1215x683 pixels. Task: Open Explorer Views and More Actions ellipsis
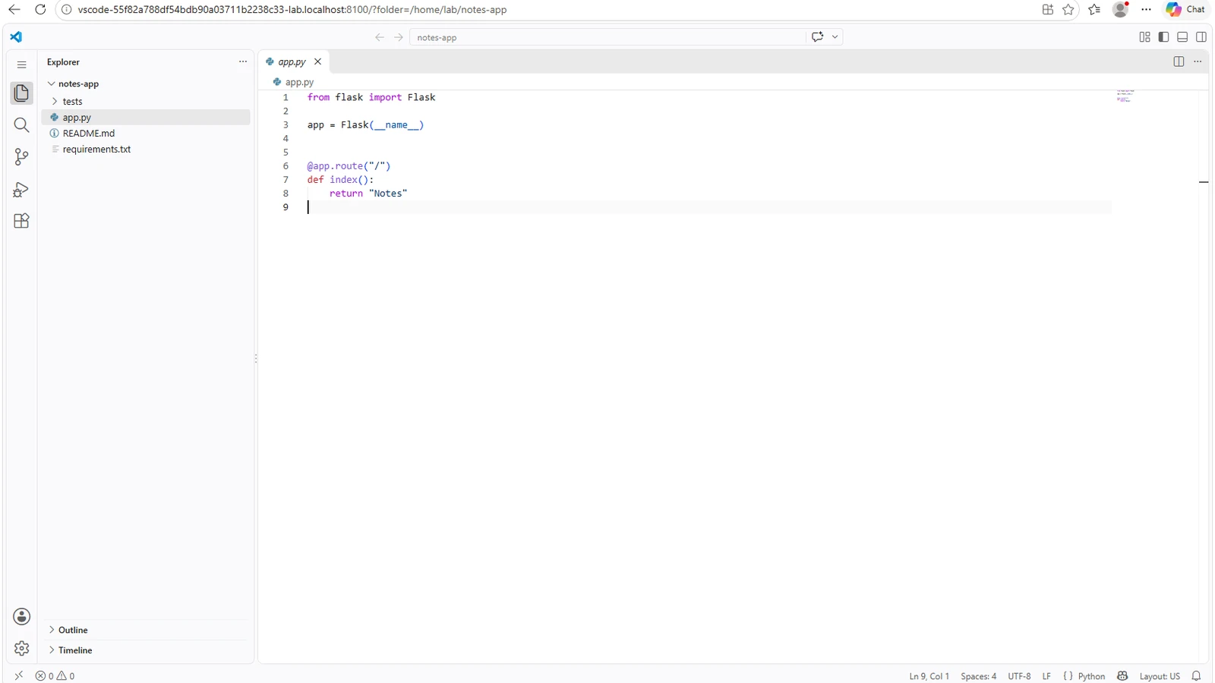243,61
